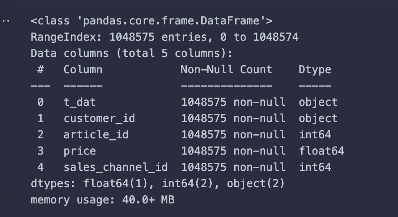
Task: Click the 'int64' dtype in article_id row
Action: [315, 135]
